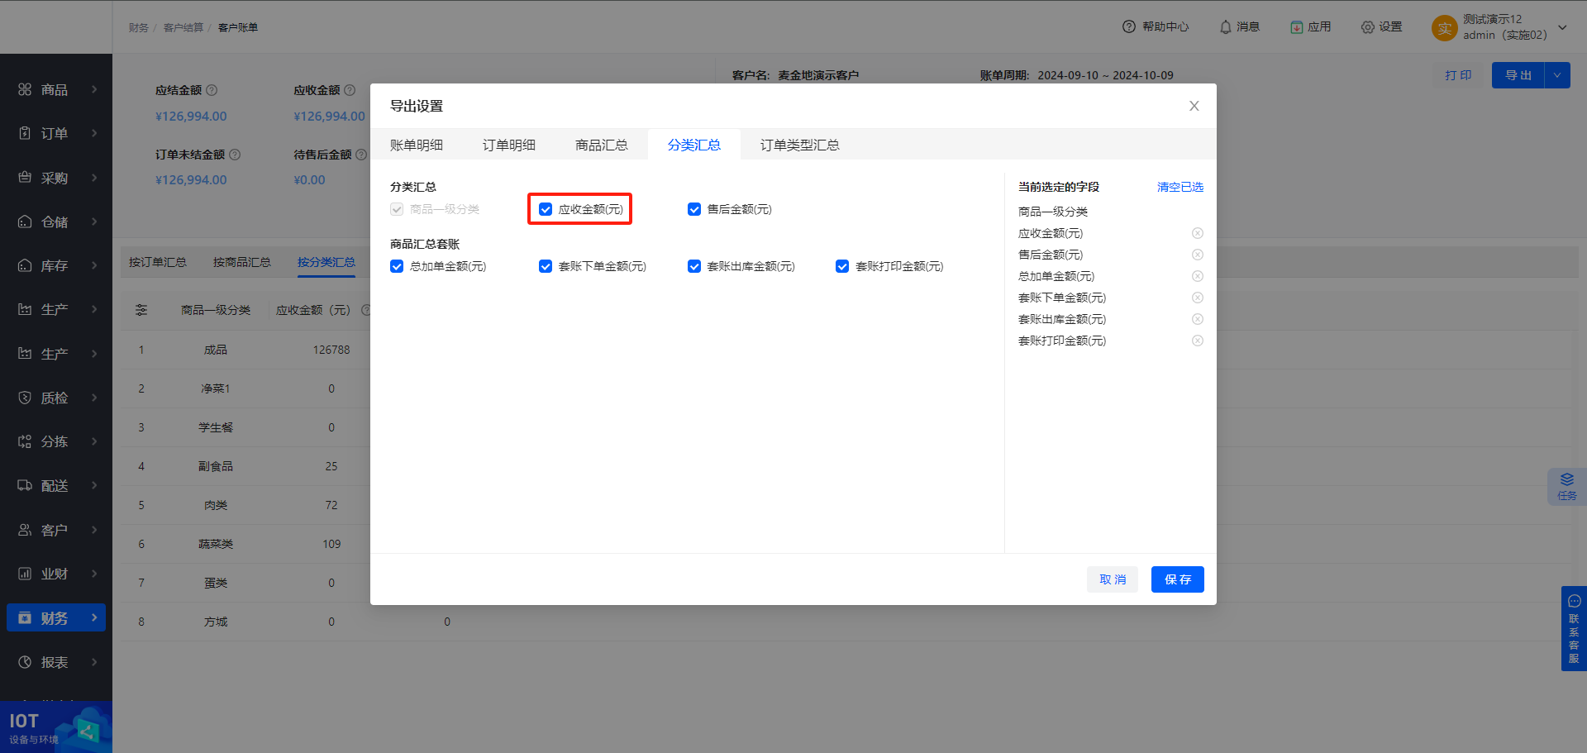Open the 应用 download icon
Viewport: 1587px width, 753px height.
tap(1297, 27)
